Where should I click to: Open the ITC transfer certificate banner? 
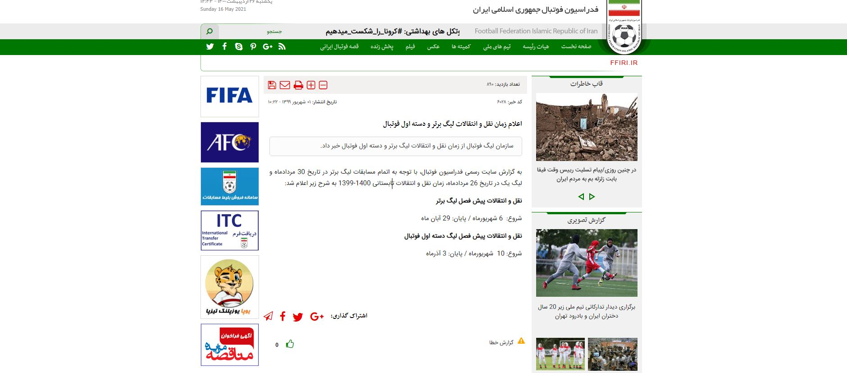tap(230, 230)
